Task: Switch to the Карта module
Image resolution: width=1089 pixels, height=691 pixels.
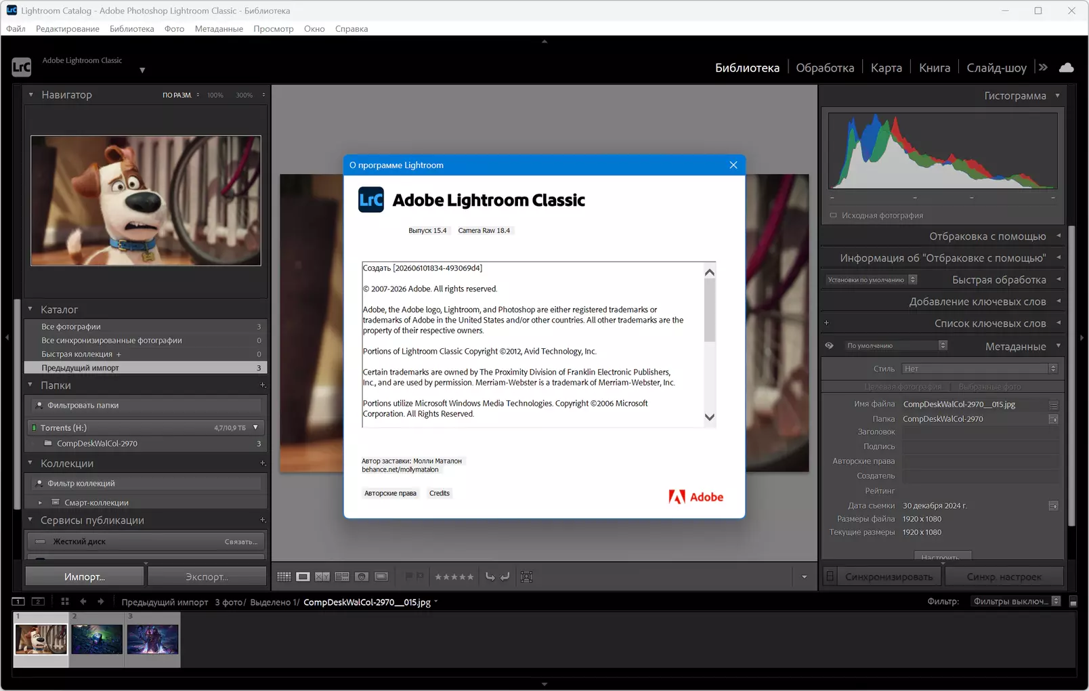Action: (x=887, y=68)
